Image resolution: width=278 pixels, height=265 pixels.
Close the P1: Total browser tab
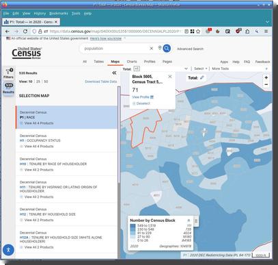pos(56,22)
